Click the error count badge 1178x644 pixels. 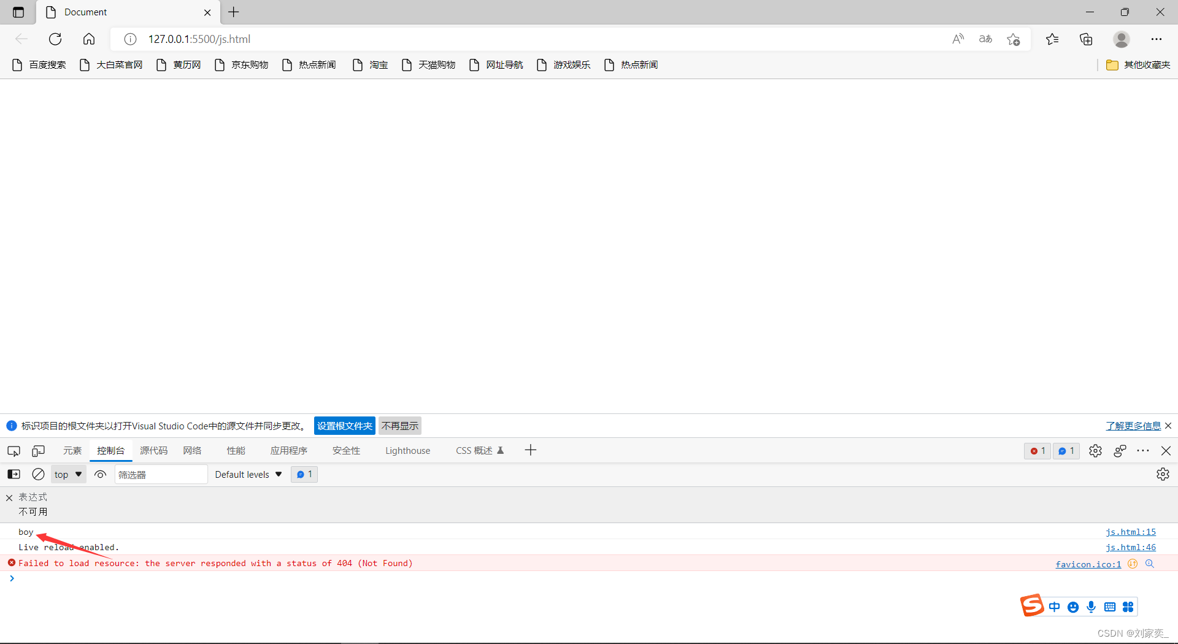click(1037, 451)
